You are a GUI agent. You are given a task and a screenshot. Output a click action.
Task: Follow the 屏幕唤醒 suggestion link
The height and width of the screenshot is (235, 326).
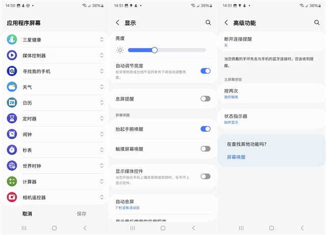coord(236,157)
